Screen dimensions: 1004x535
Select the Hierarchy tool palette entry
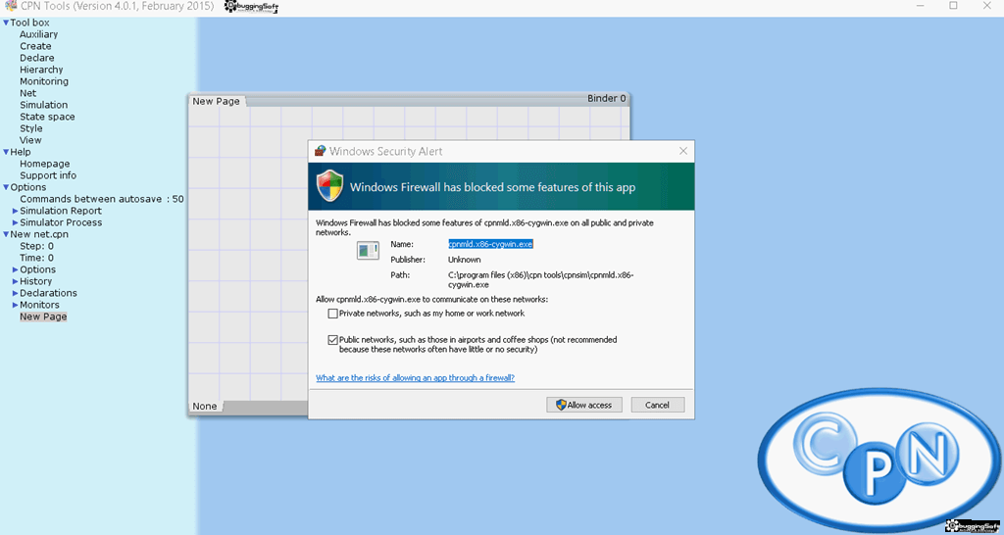tap(41, 70)
